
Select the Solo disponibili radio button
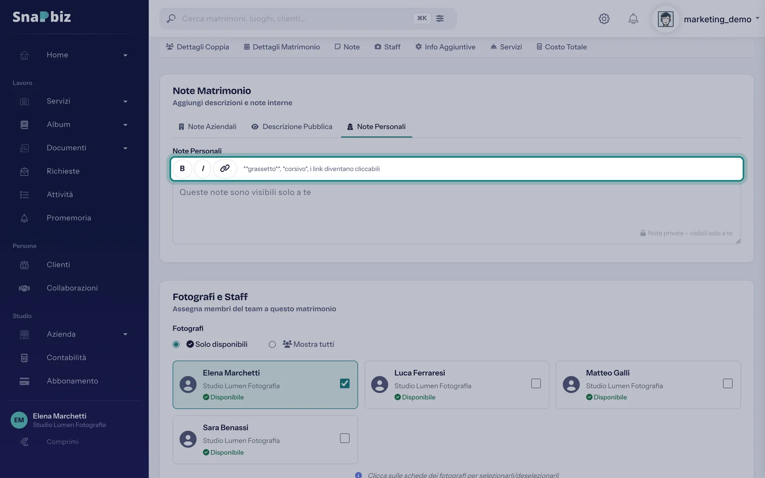(x=176, y=344)
